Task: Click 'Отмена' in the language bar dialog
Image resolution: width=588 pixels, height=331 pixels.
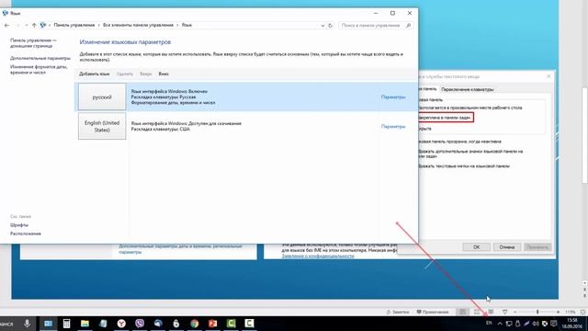Action: tap(506, 247)
